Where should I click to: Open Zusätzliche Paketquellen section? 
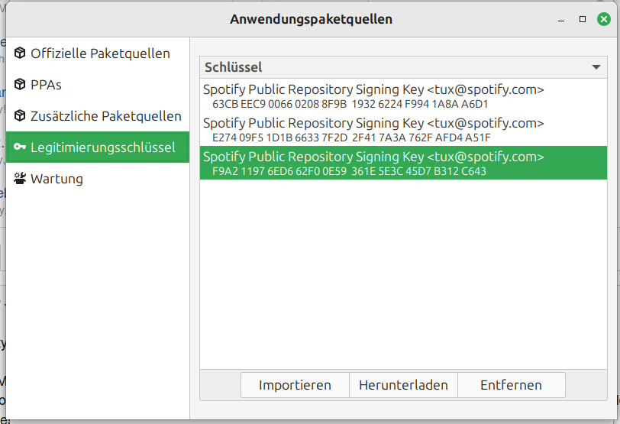pos(98,115)
